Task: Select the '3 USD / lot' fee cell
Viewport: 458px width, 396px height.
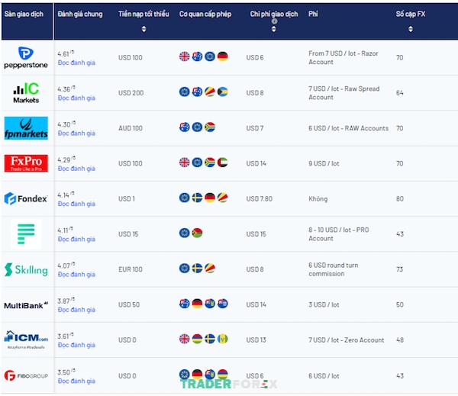Action: [x=324, y=304]
